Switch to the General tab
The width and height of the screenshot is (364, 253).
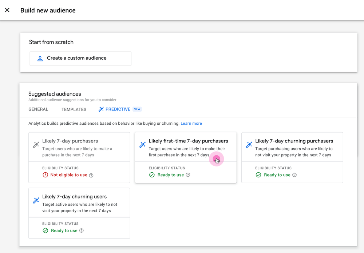pyautogui.click(x=38, y=109)
